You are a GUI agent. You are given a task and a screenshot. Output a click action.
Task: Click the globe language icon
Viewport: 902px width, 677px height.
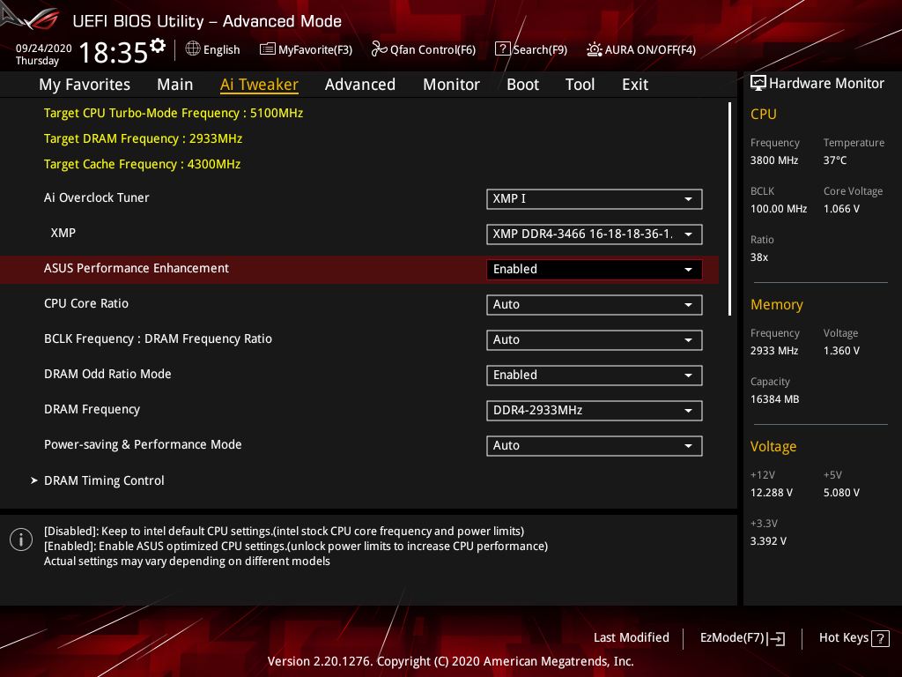(x=193, y=49)
